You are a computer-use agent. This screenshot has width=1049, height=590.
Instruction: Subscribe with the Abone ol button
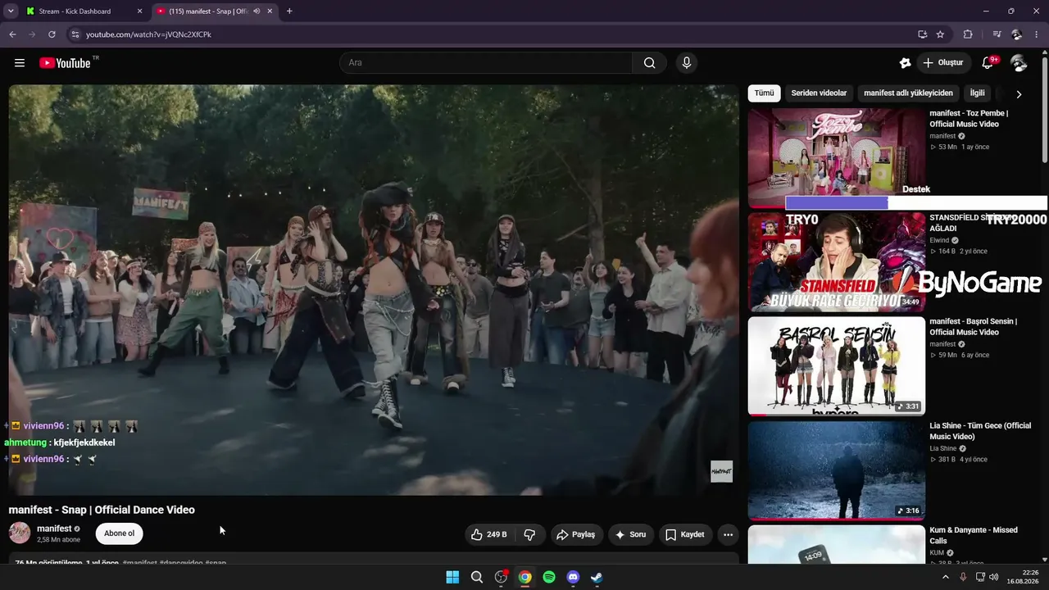[119, 533]
